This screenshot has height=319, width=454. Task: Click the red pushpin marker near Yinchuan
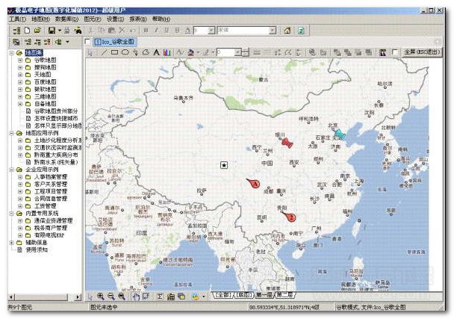point(287,143)
